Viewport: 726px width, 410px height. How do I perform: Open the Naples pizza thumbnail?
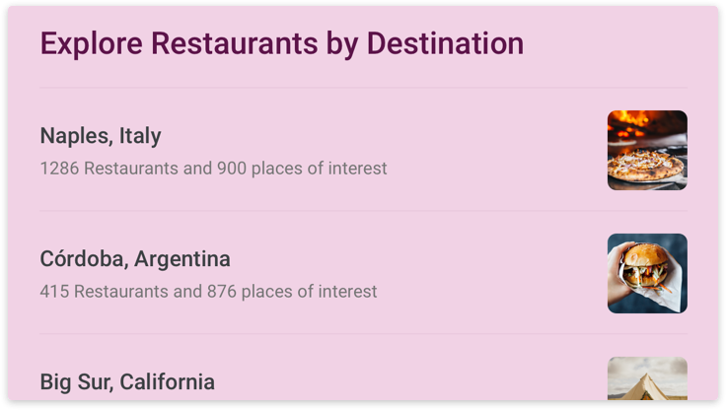click(647, 150)
